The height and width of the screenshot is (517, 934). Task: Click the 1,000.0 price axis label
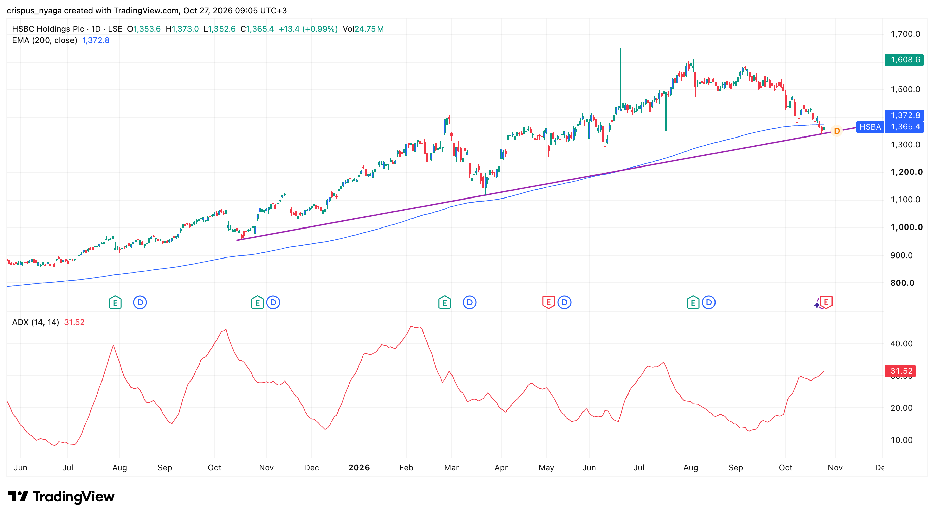(906, 227)
